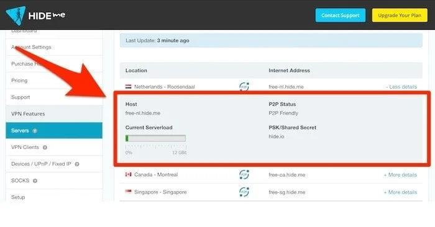Open Contact Support
435x227 pixels.
341,16
